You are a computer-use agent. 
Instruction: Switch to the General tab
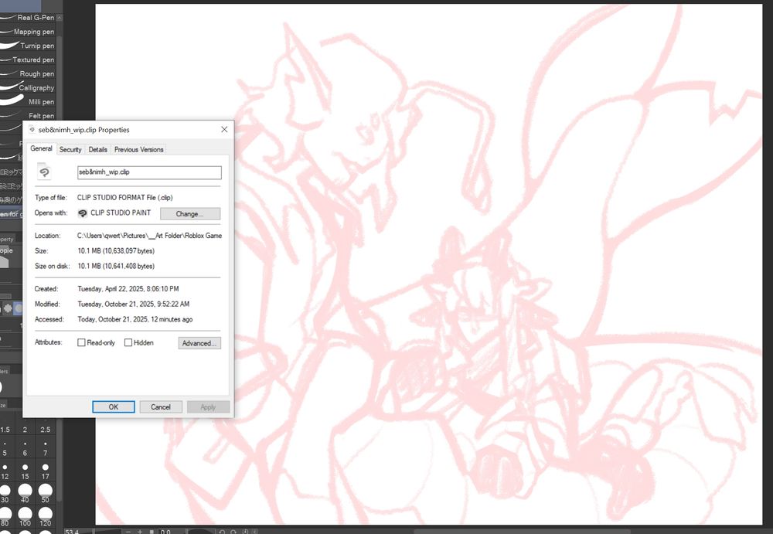[42, 148]
